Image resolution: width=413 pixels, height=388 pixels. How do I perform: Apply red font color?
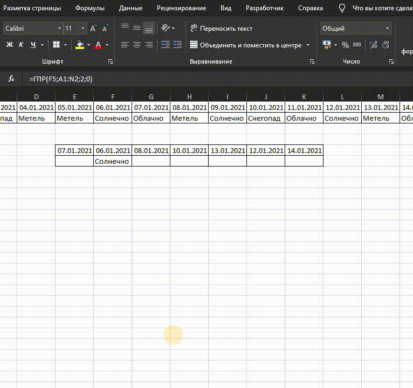98,45
